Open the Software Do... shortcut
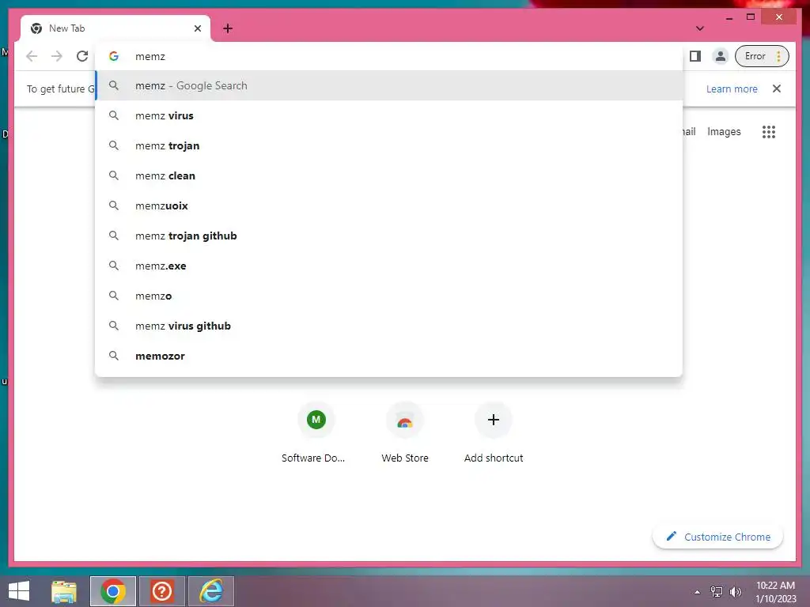Viewport: 810px width, 607px height. click(316, 434)
